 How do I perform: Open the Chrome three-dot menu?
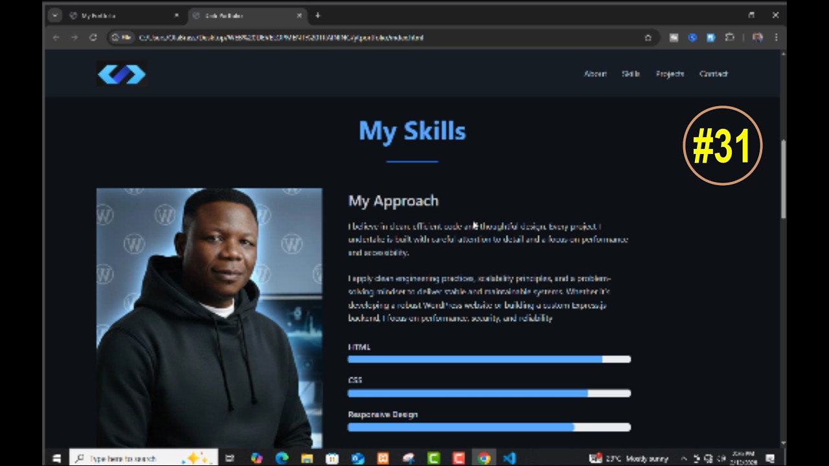(x=776, y=38)
